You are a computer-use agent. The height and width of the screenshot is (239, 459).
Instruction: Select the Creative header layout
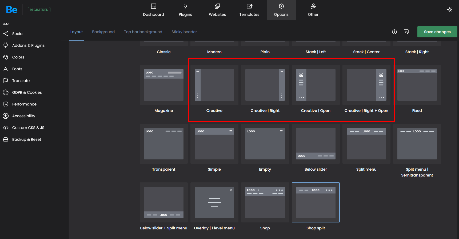click(214, 85)
